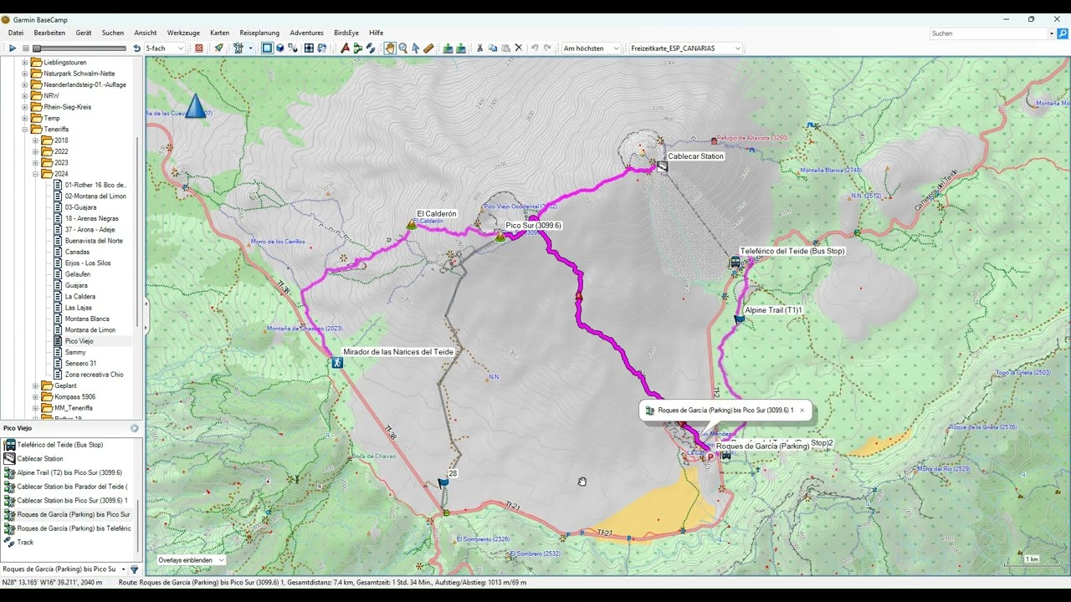The width and height of the screenshot is (1071, 602).
Task: Click the new waypoint flag tool
Action: (x=345, y=48)
